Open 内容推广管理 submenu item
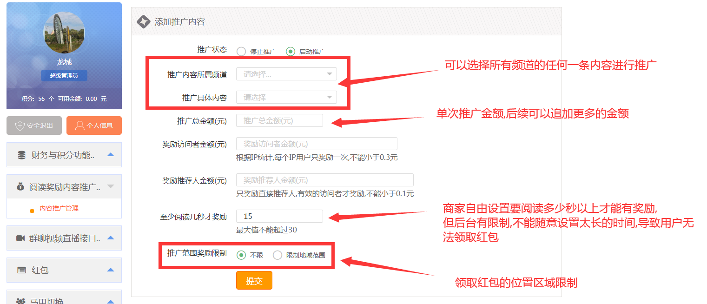Viewport: 707px width, 304px height. tap(59, 209)
